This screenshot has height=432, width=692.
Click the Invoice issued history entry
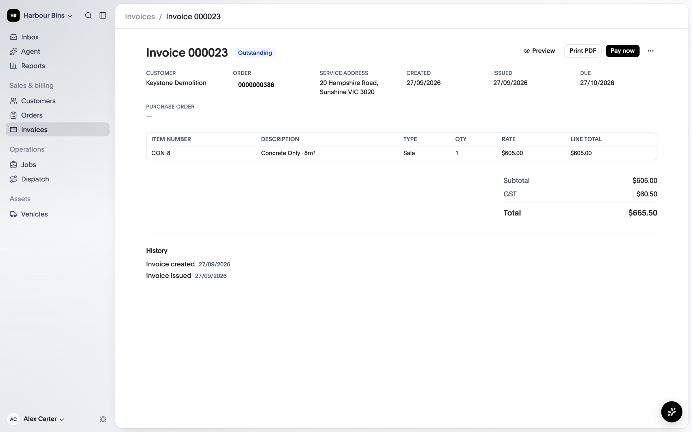click(x=186, y=276)
